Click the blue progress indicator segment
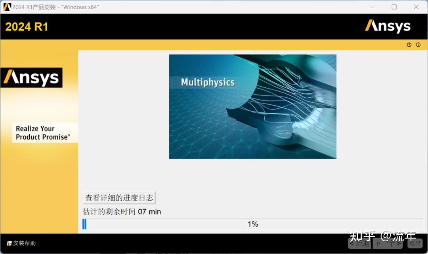Image resolution: width=428 pixels, height=254 pixels. coord(84,224)
